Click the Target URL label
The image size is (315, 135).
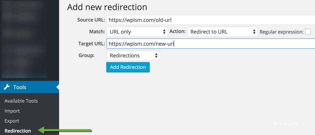(x=92, y=44)
